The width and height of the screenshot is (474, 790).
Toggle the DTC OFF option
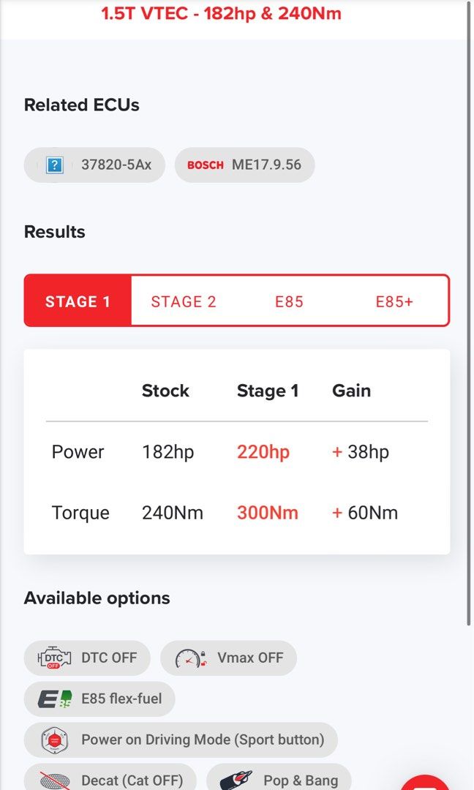87,658
